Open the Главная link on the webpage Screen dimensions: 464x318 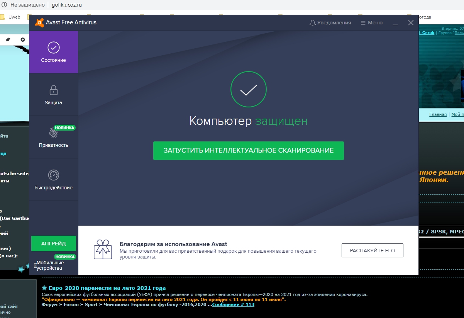pyautogui.click(x=438, y=114)
